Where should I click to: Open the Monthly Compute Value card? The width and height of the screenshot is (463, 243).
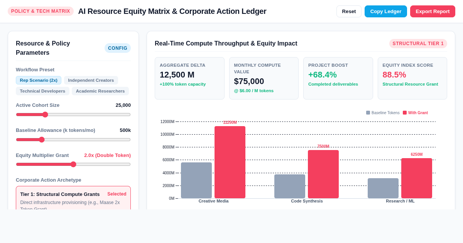pyautogui.click(x=264, y=78)
